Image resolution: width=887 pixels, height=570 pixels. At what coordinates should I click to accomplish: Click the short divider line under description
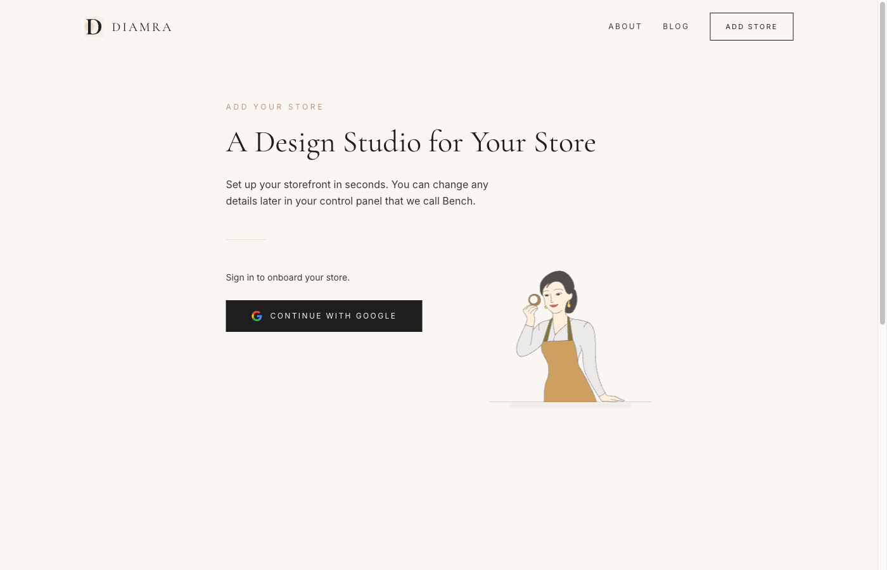click(x=246, y=239)
